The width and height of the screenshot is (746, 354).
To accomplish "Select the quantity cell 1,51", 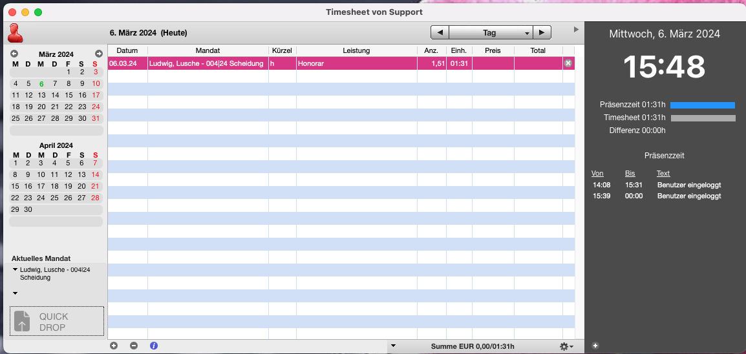I will coord(432,63).
